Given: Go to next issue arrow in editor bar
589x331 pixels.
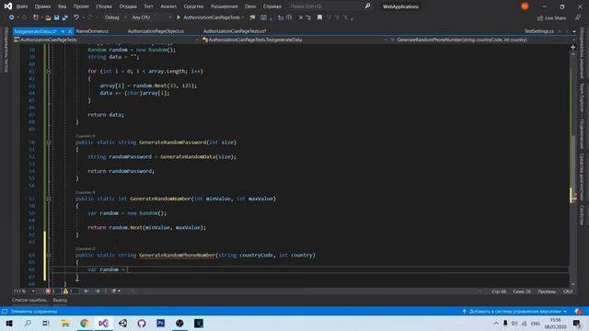Looking at the screenshot, I should pyautogui.click(x=98, y=291).
